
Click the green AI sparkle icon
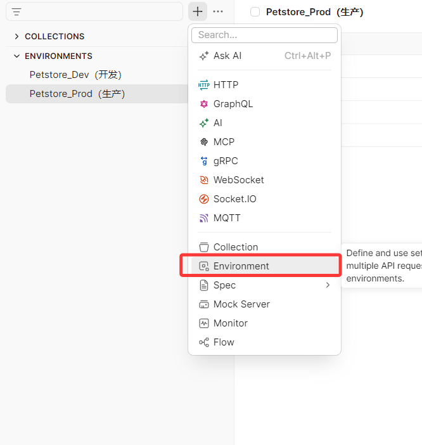coord(204,123)
